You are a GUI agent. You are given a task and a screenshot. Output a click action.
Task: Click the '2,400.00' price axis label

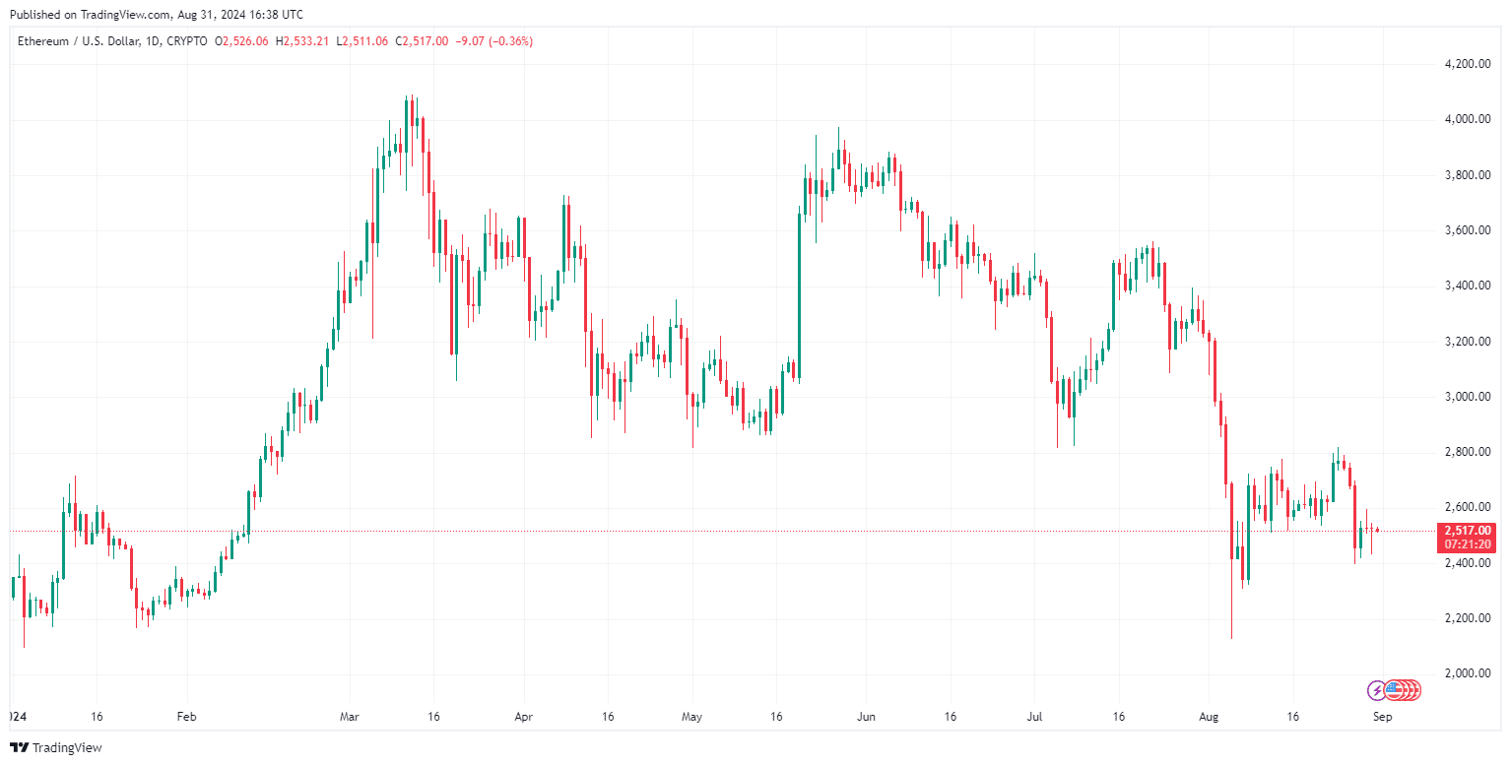pyautogui.click(x=1469, y=563)
